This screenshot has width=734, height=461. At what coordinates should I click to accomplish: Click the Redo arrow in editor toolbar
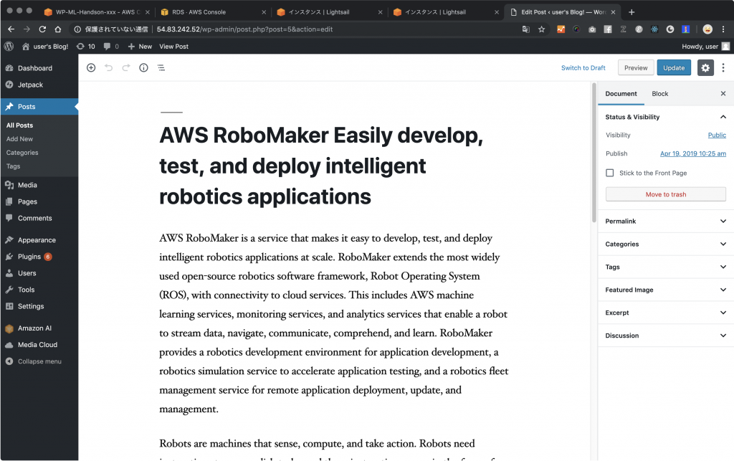tap(126, 68)
